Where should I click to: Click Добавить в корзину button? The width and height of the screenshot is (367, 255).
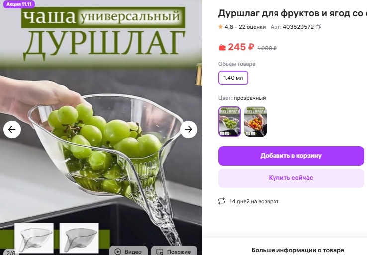[x=291, y=156]
